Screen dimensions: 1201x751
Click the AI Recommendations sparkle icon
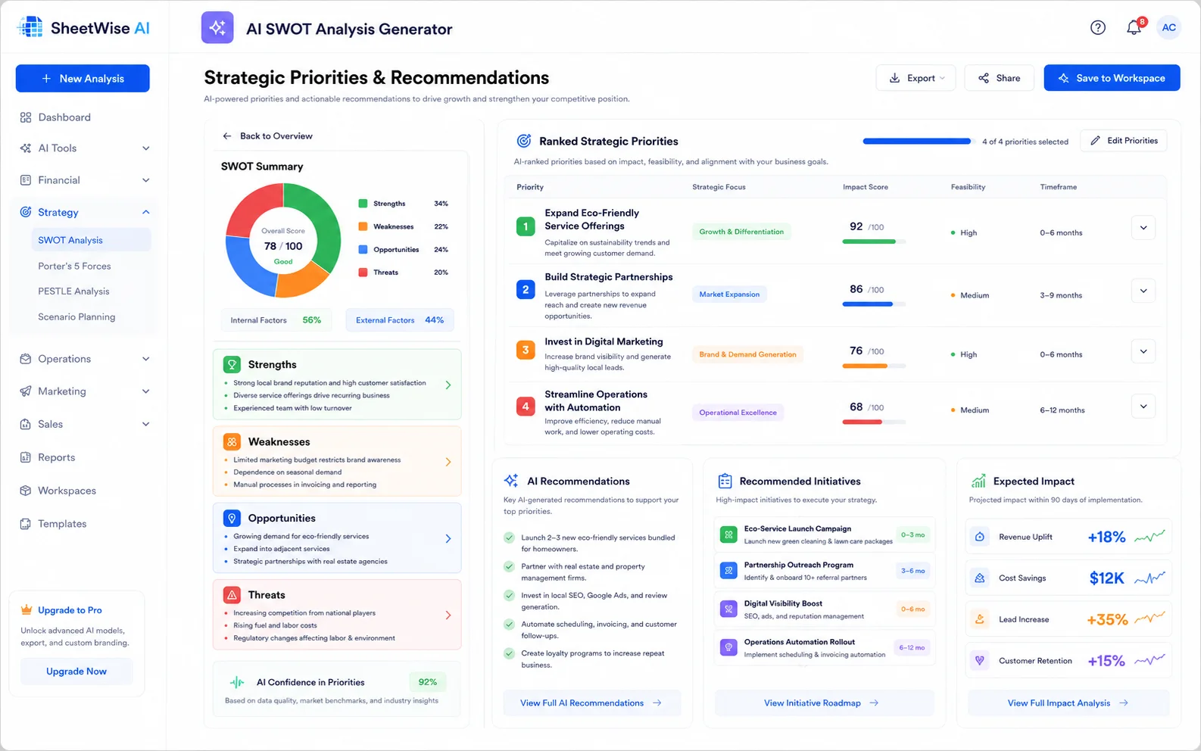[x=511, y=481]
